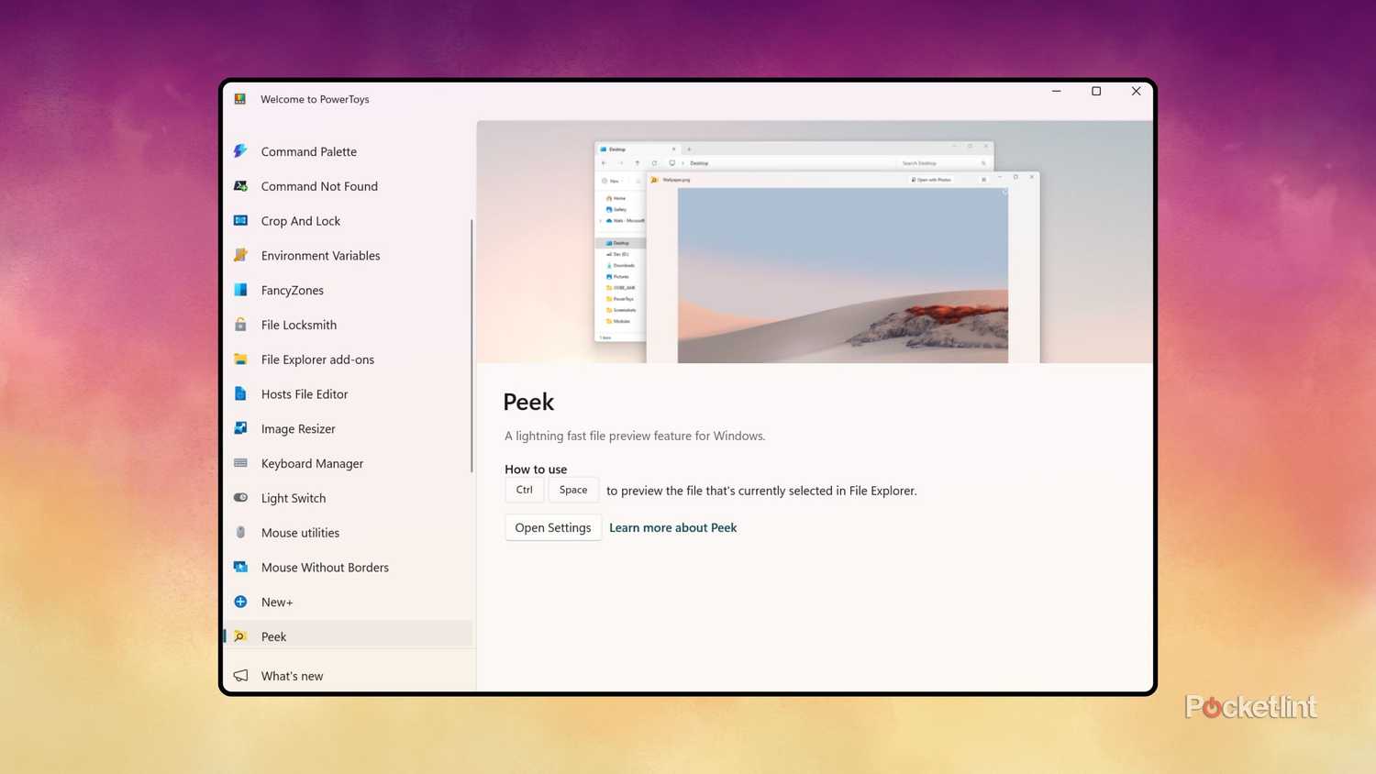Open Command Palette from the sidebar

click(308, 151)
